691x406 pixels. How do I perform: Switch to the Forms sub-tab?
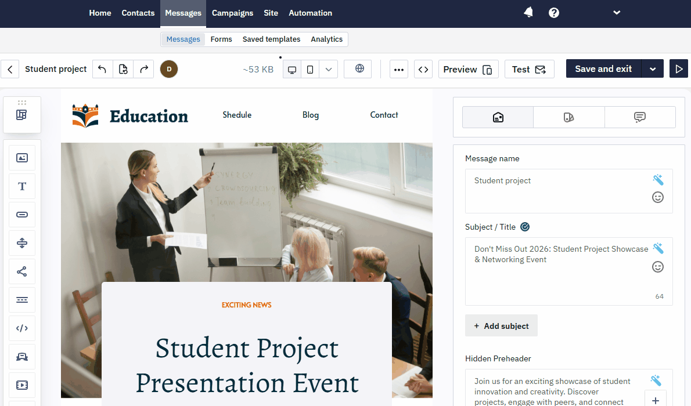coord(221,39)
